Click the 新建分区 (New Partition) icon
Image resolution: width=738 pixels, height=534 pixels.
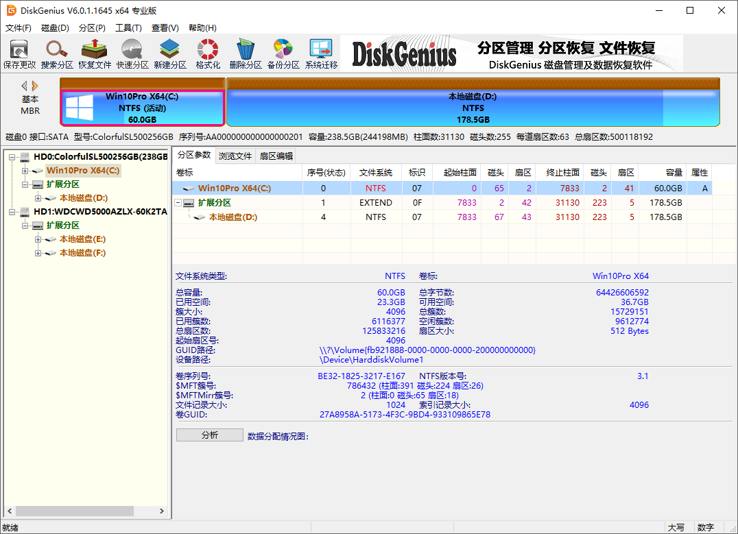click(170, 54)
